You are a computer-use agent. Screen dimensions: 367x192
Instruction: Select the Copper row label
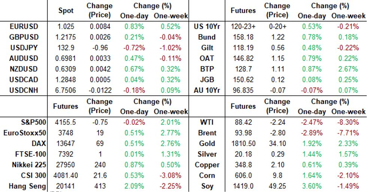[207, 165]
